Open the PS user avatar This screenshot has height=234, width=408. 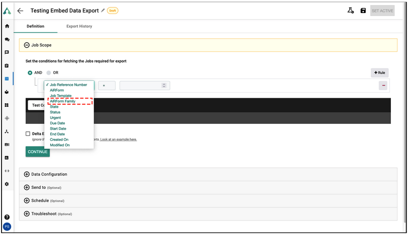(x=7, y=226)
